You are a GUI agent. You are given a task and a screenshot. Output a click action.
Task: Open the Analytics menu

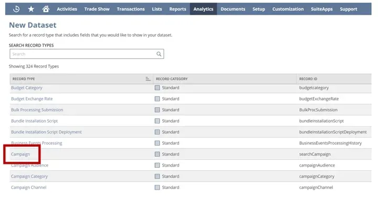[203, 9]
